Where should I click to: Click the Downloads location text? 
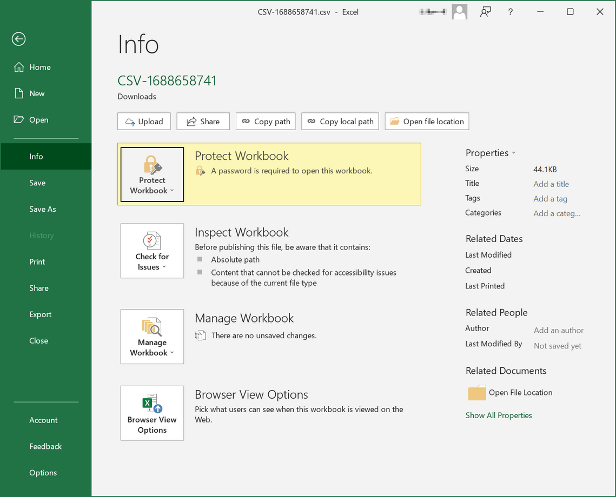[x=137, y=97]
